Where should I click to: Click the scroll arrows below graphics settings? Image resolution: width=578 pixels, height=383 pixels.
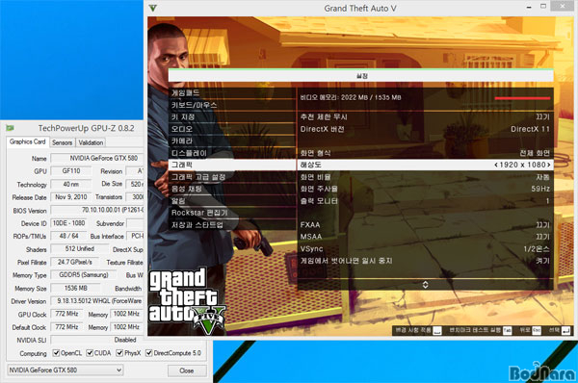click(x=425, y=284)
